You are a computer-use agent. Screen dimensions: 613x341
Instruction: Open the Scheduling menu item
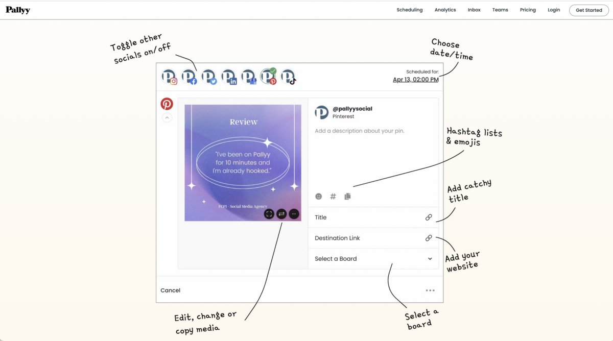410,10
